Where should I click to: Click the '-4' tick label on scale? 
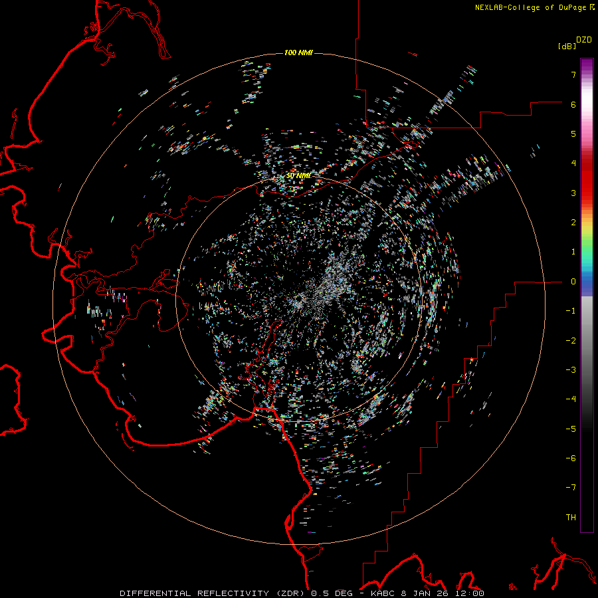click(571, 399)
